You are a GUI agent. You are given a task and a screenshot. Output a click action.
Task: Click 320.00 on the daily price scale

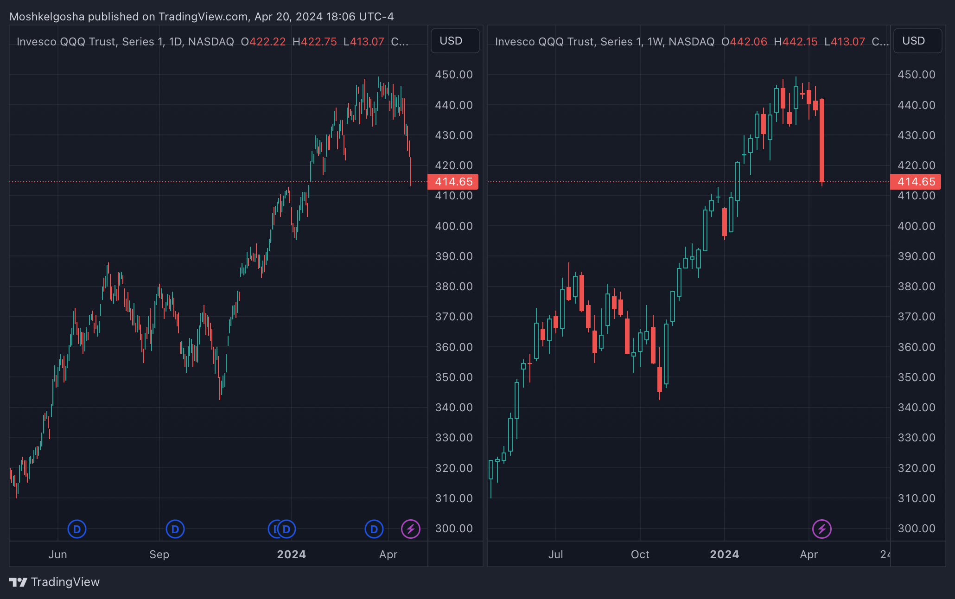coord(454,468)
